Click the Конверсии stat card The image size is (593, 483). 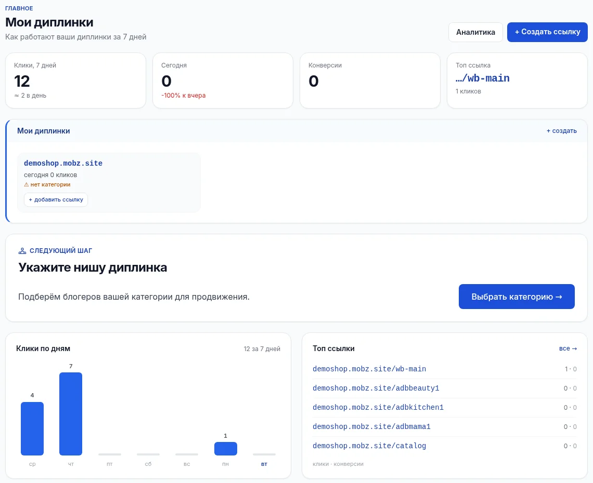point(370,81)
